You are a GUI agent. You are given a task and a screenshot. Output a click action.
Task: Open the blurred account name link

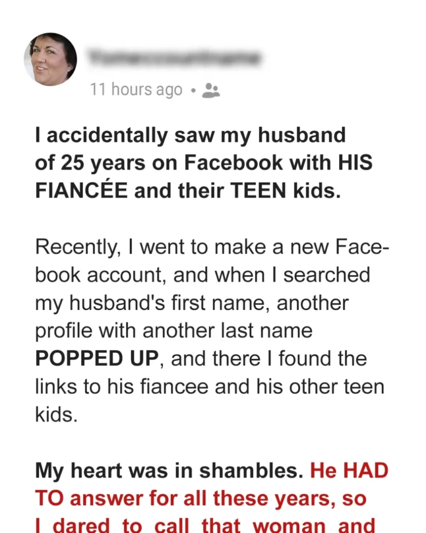point(174,59)
